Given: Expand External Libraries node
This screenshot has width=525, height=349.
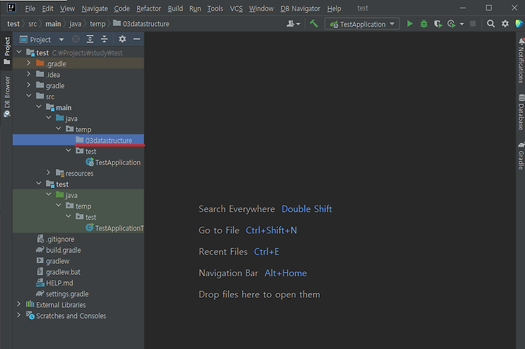Looking at the screenshot, I should (x=19, y=304).
